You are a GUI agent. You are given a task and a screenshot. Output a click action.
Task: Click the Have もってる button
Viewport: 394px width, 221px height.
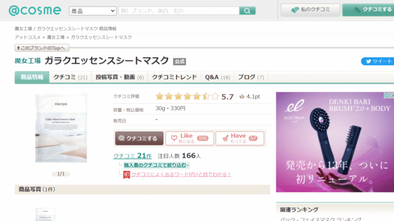click(x=240, y=138)
